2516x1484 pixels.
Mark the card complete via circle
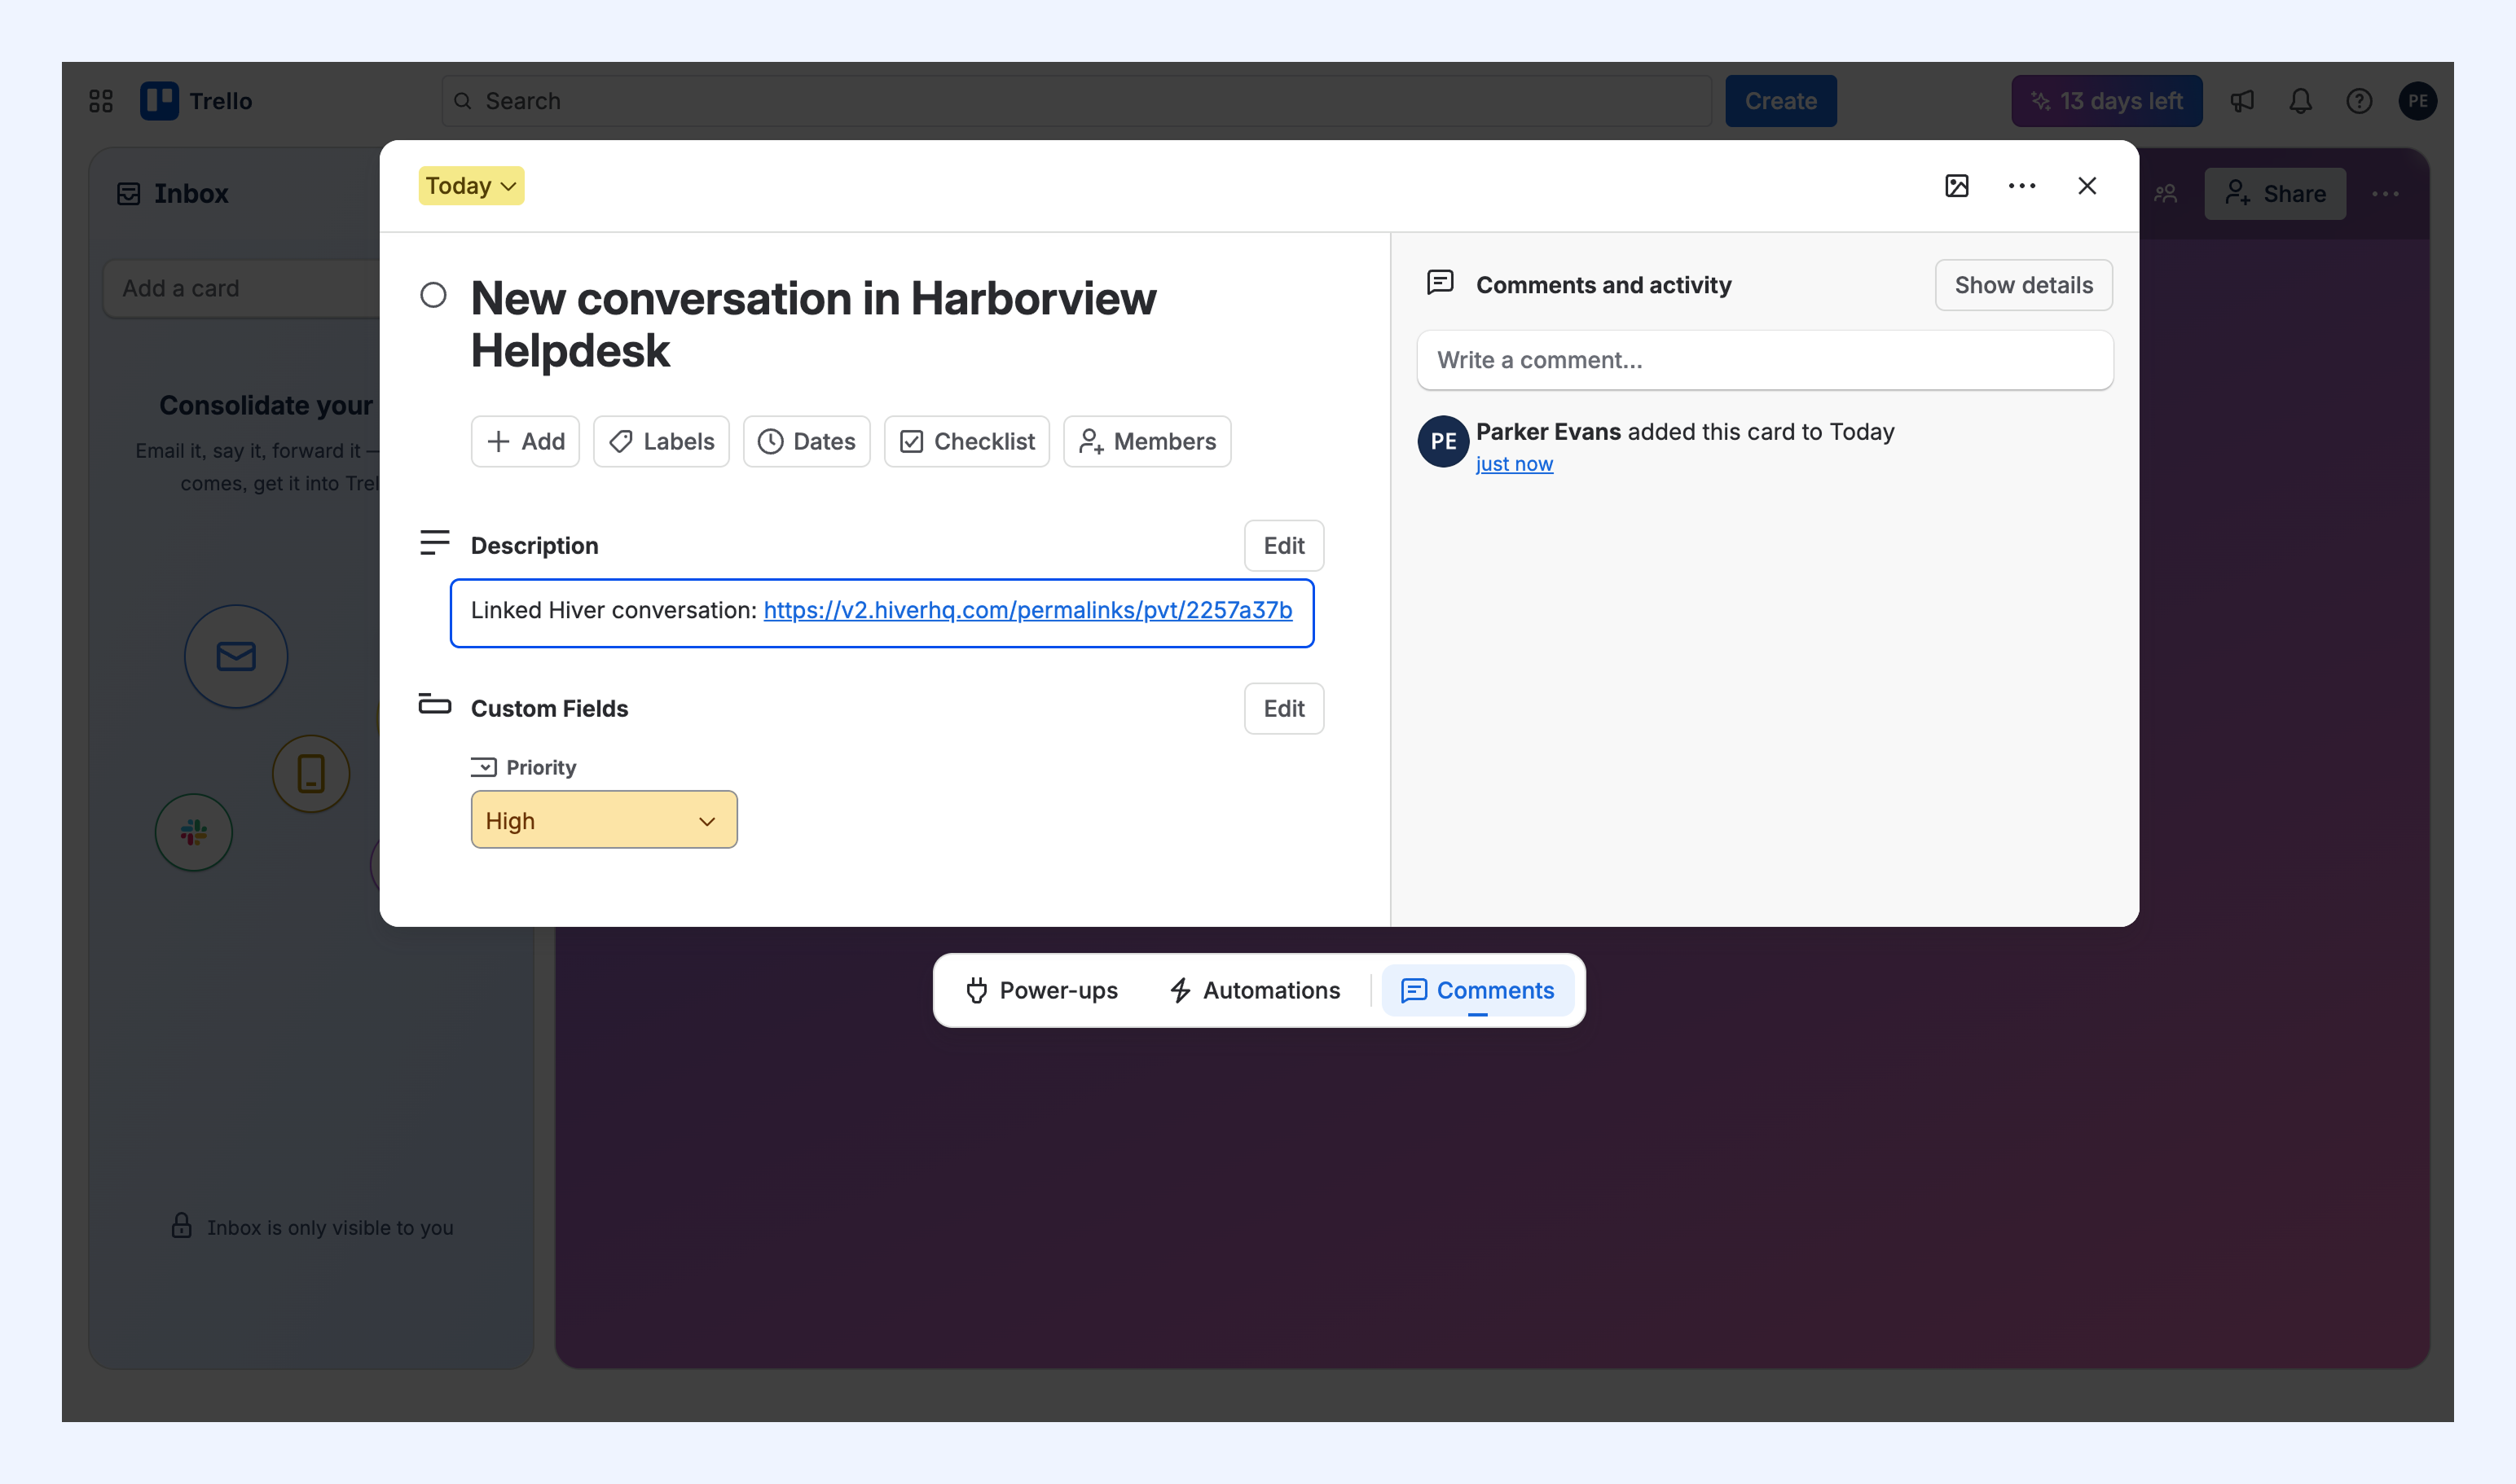coord(433,295)
